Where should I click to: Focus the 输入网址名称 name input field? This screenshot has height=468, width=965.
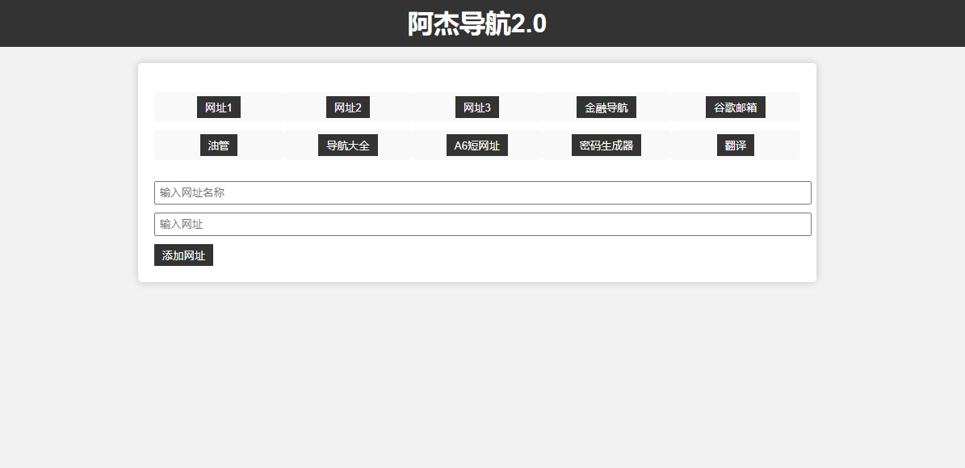pos(482,192)
